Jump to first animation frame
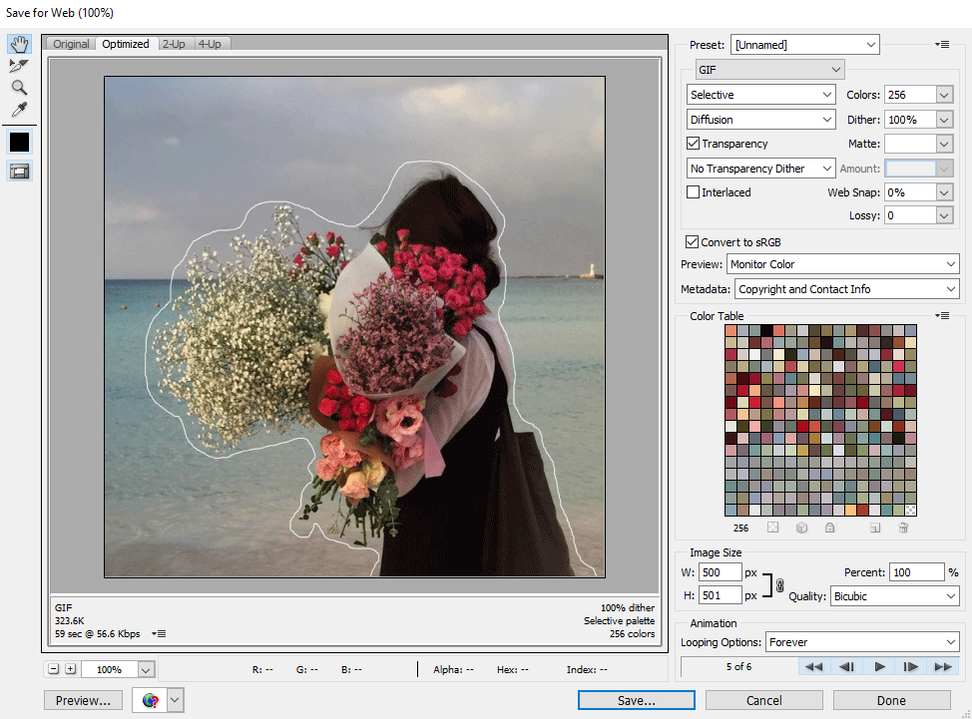972x719 pixels. (814, 666)
